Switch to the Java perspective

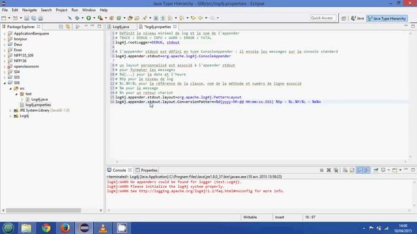[357, 18]
